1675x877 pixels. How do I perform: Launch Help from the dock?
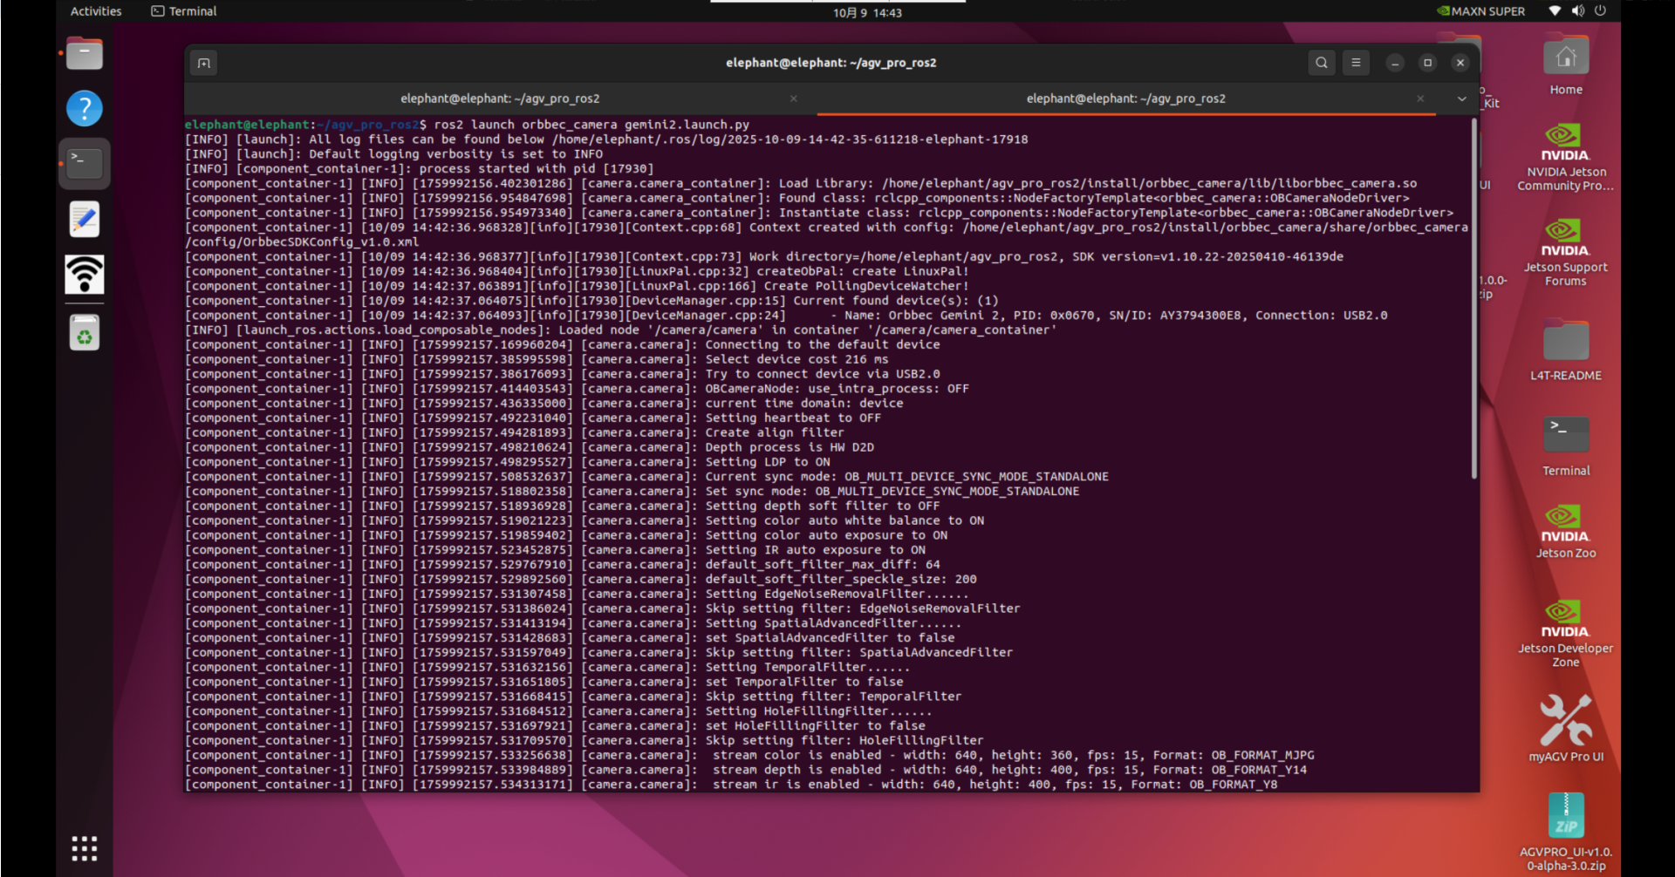85,109
